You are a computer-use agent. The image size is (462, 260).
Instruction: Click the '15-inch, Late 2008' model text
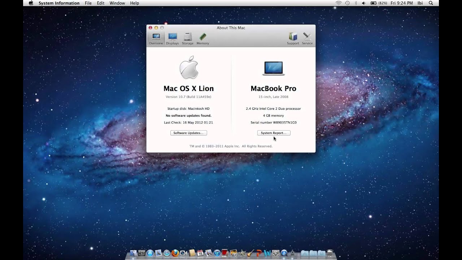point(273,97)
